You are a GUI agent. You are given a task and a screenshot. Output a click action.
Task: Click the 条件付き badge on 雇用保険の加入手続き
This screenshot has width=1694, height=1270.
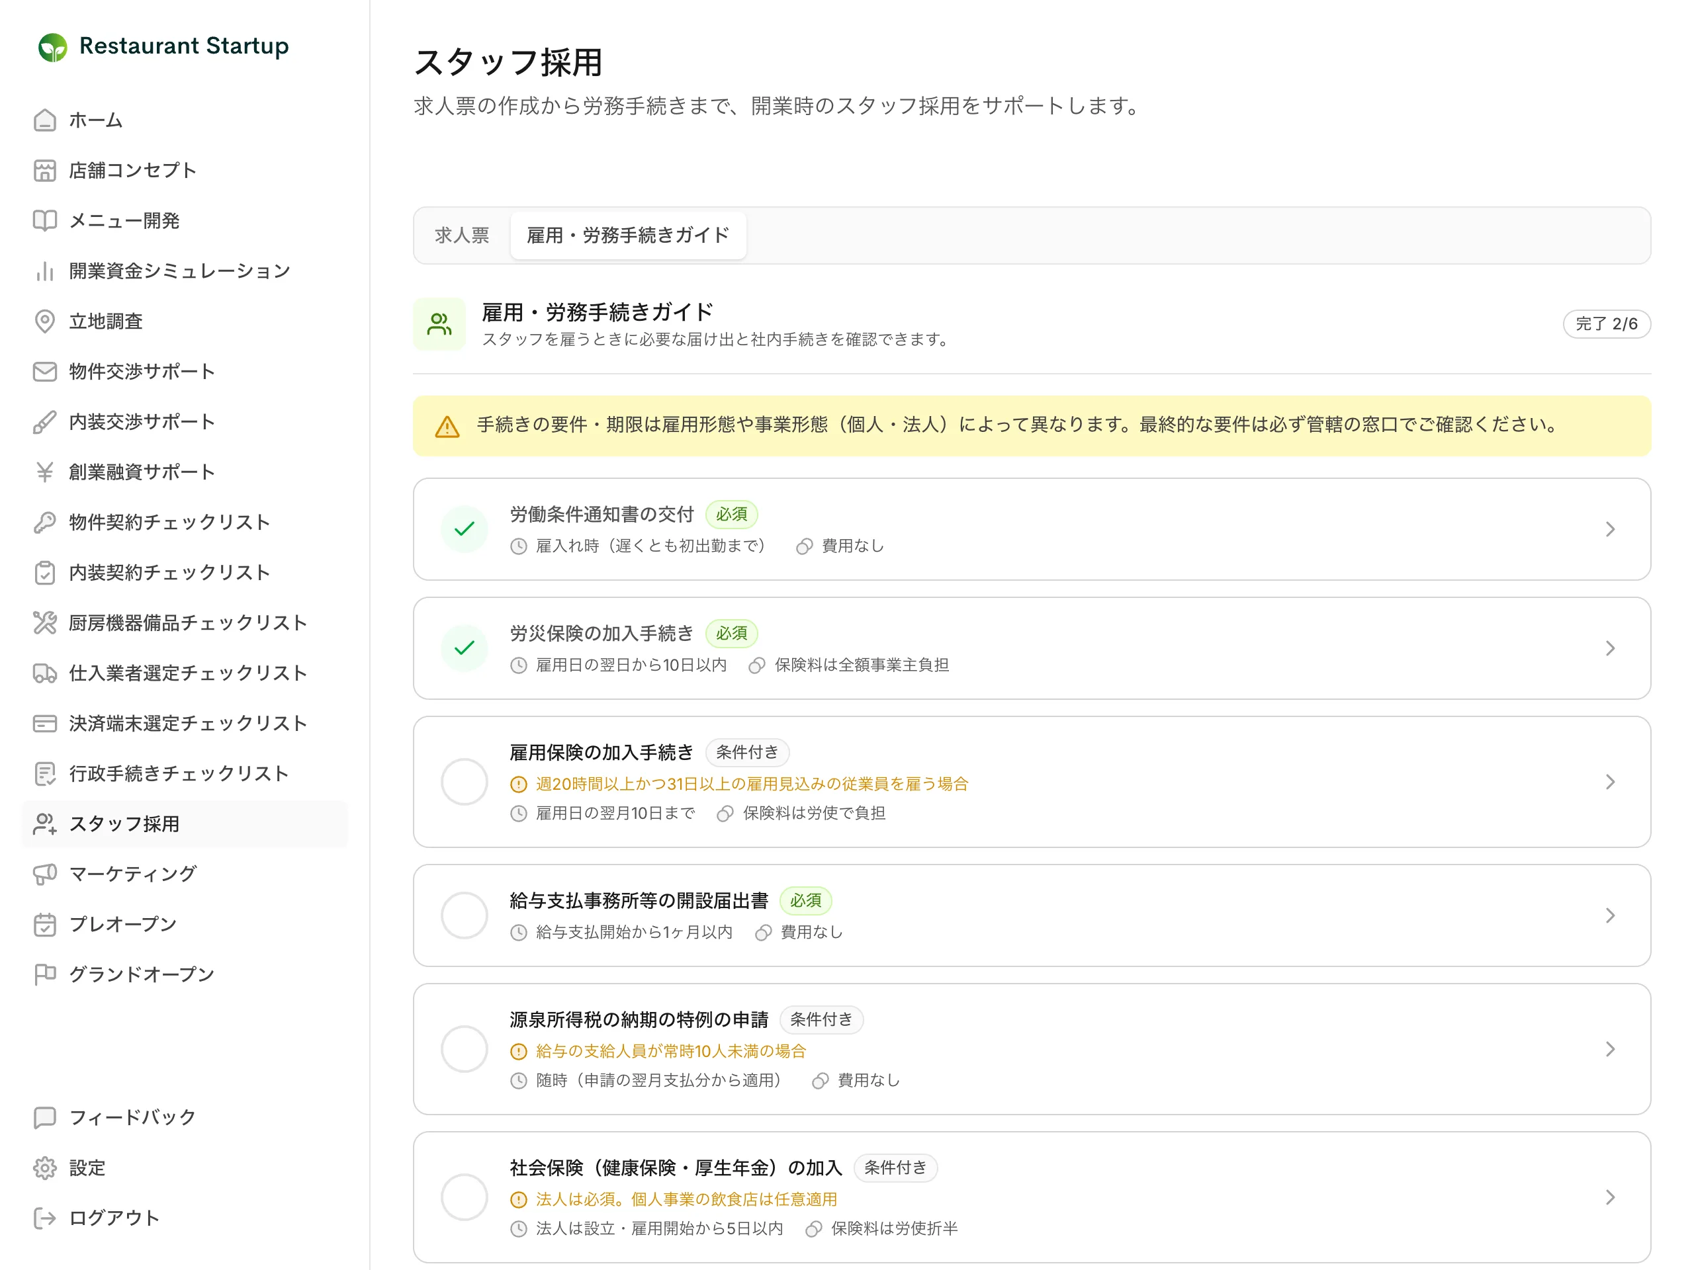point(746,753)
